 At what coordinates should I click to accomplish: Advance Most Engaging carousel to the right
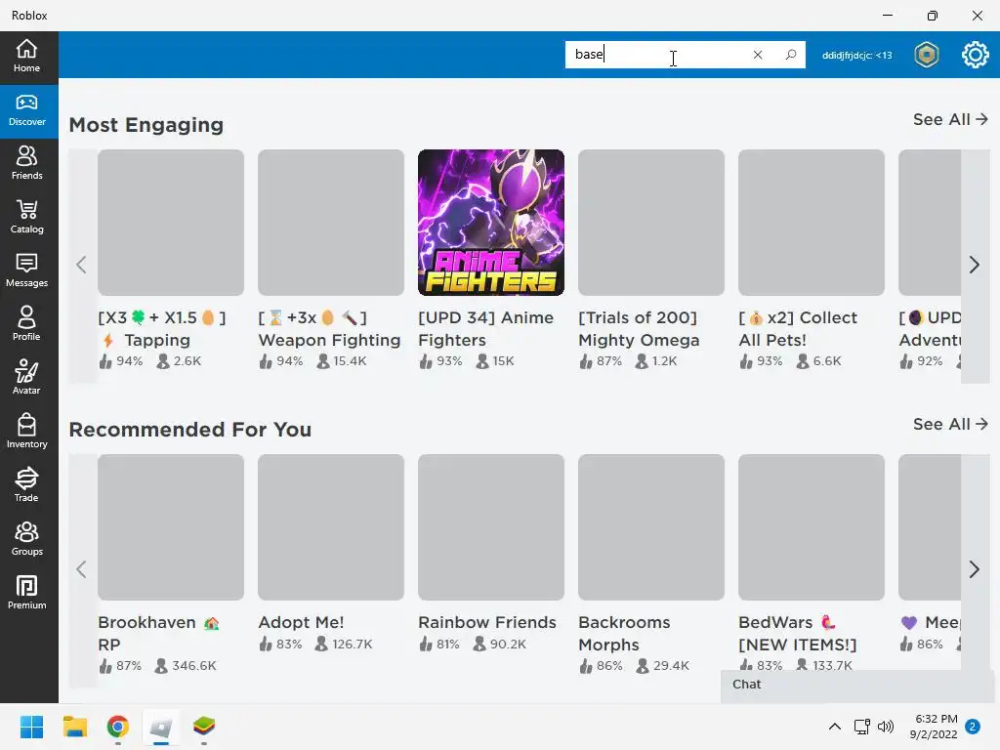point(975,266)
